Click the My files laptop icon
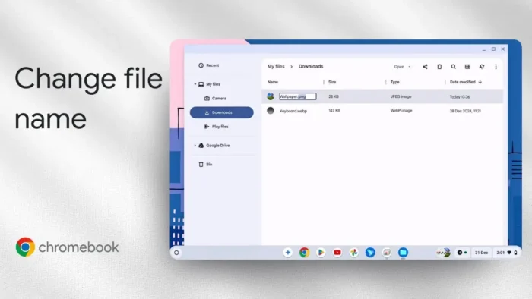The width and height of the screenshot is (532, 299). (x=201, y=84)
